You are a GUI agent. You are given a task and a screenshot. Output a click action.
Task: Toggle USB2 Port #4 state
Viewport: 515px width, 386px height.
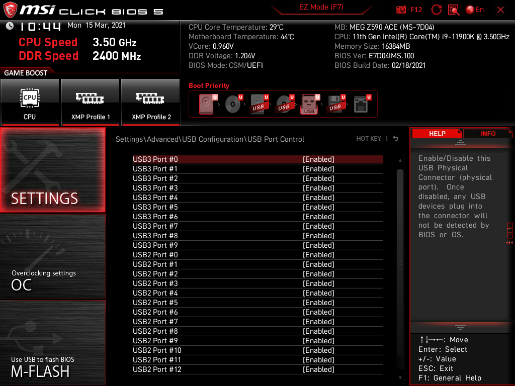pyautogui.click(x=257, y=293)
